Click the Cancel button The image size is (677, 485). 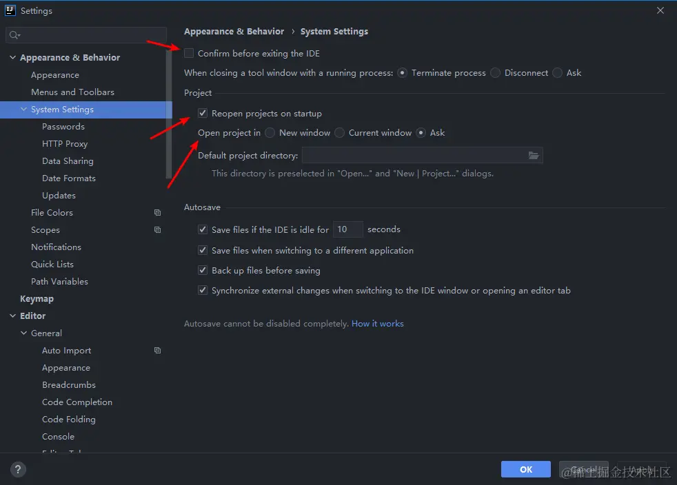tap(584, 469)
